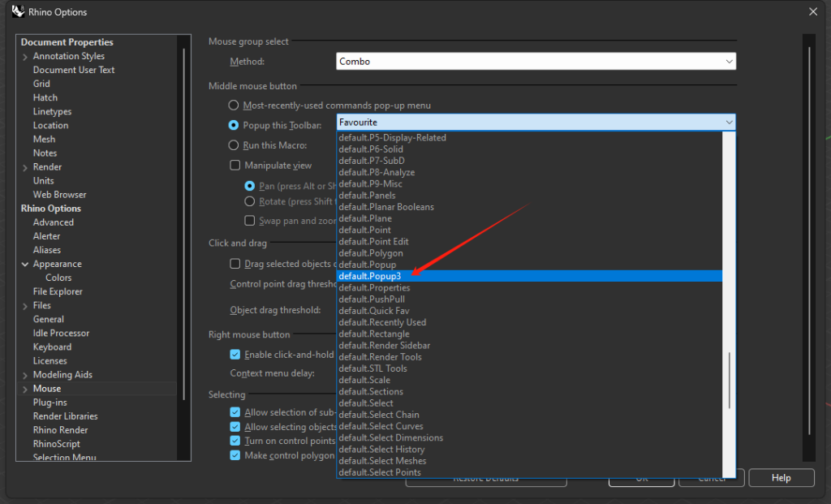Select Most-recently-used commands pop-up menu radio
The height and width of the screenshot is (504, 831).
click(233, 105)
